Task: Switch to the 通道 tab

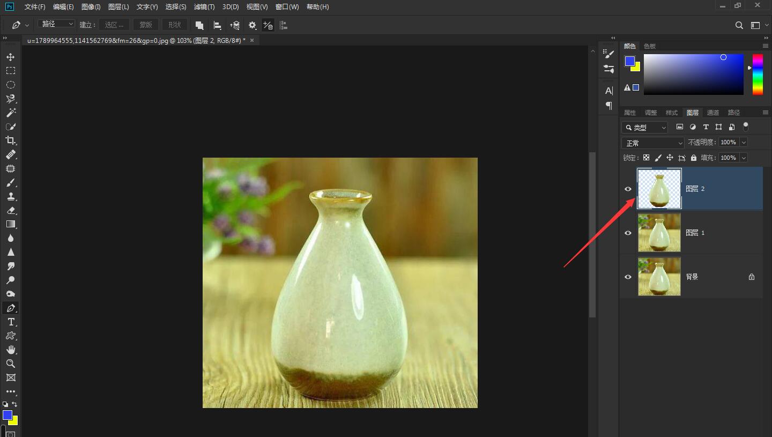Action: 712,113
